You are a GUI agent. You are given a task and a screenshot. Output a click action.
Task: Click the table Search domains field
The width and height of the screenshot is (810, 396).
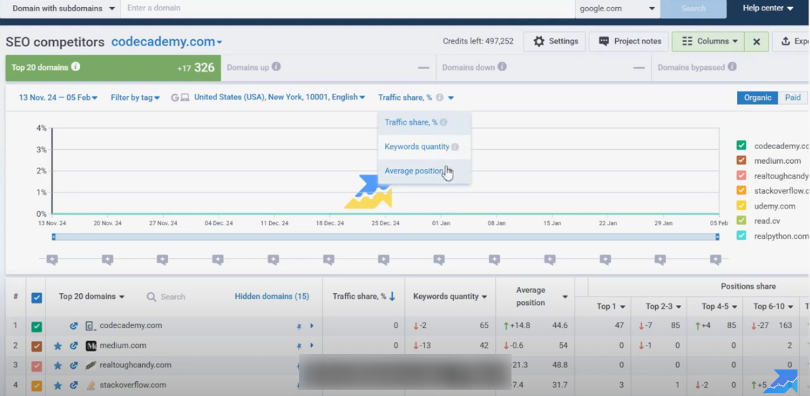(x=172, y=297)
